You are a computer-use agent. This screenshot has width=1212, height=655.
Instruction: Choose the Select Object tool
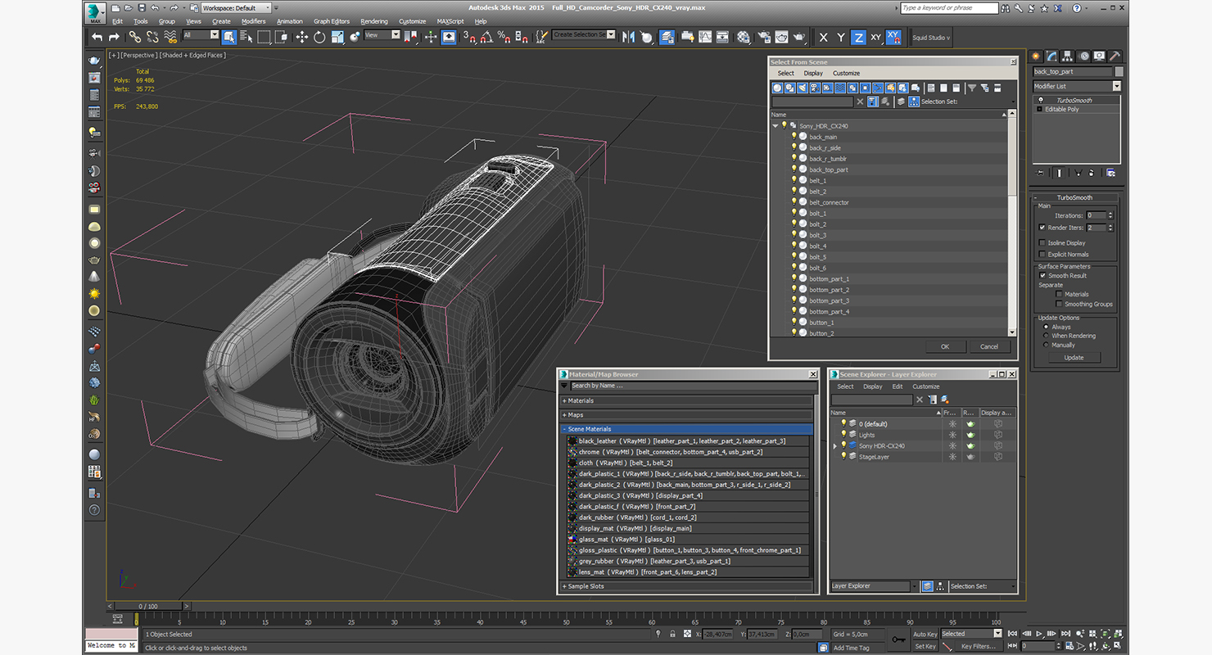click(x=228, y=37)
